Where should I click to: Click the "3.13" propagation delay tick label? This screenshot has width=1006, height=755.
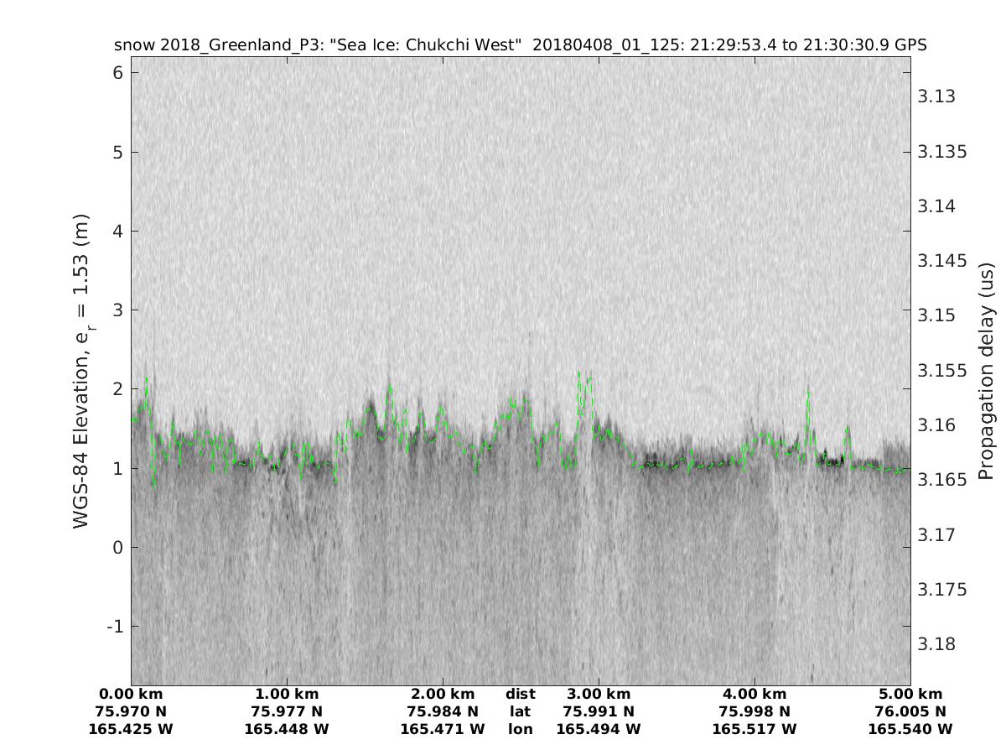click(936, 96)
